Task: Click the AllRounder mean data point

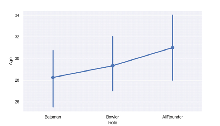Action: pyautogui.click(x=172, y=48)
